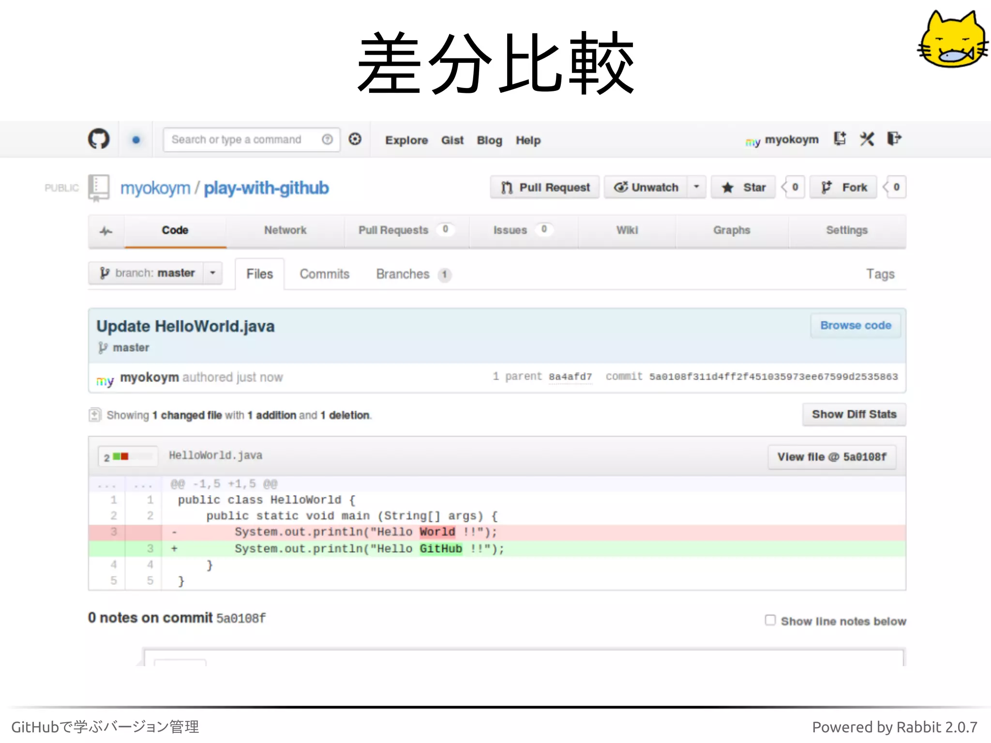Click the full commit hash 5a0108f311d4...
The image size is (991, 743).
(773, 377)
